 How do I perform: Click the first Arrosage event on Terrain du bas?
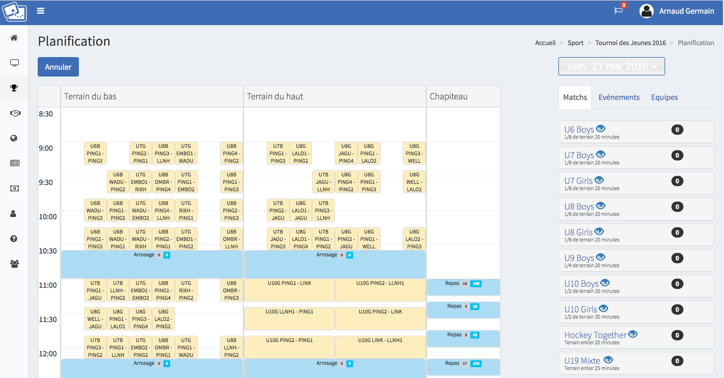tap(152, 264)
